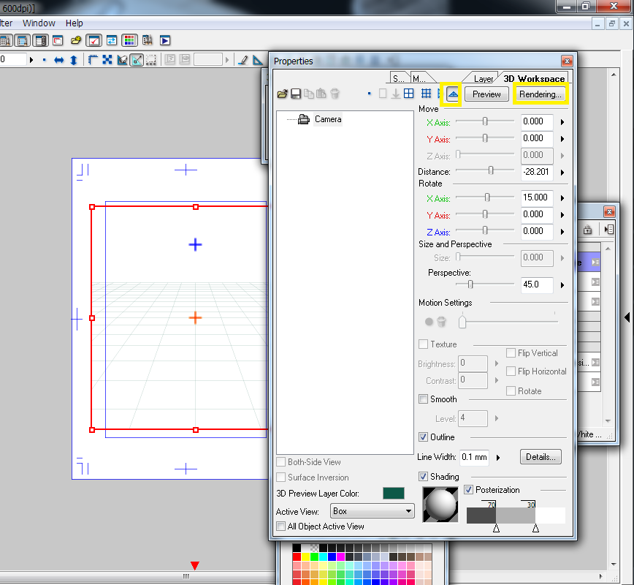Uncheck the Outline checkbox
This screenshot has width=634, height=585.
tap(424, 437)
